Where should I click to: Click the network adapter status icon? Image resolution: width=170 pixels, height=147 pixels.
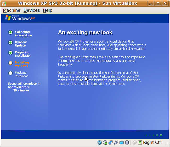(x=110, y=143)
